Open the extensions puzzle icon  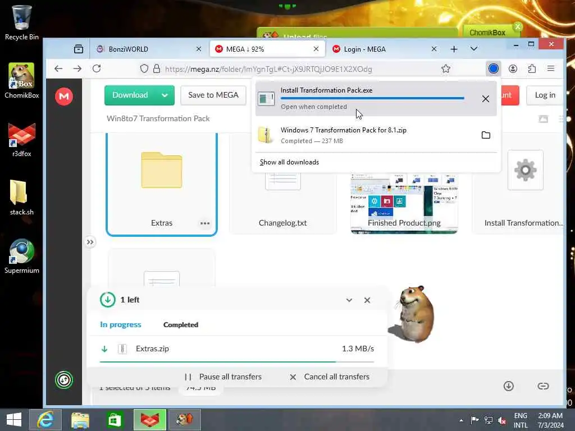click(x=532, y=68)
